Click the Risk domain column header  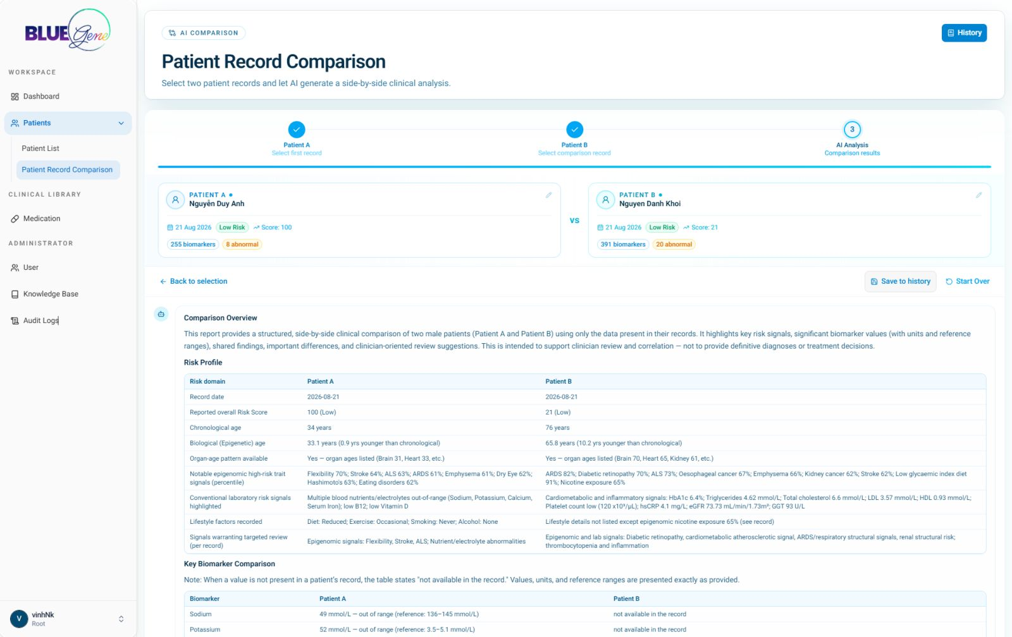point(207,382)
